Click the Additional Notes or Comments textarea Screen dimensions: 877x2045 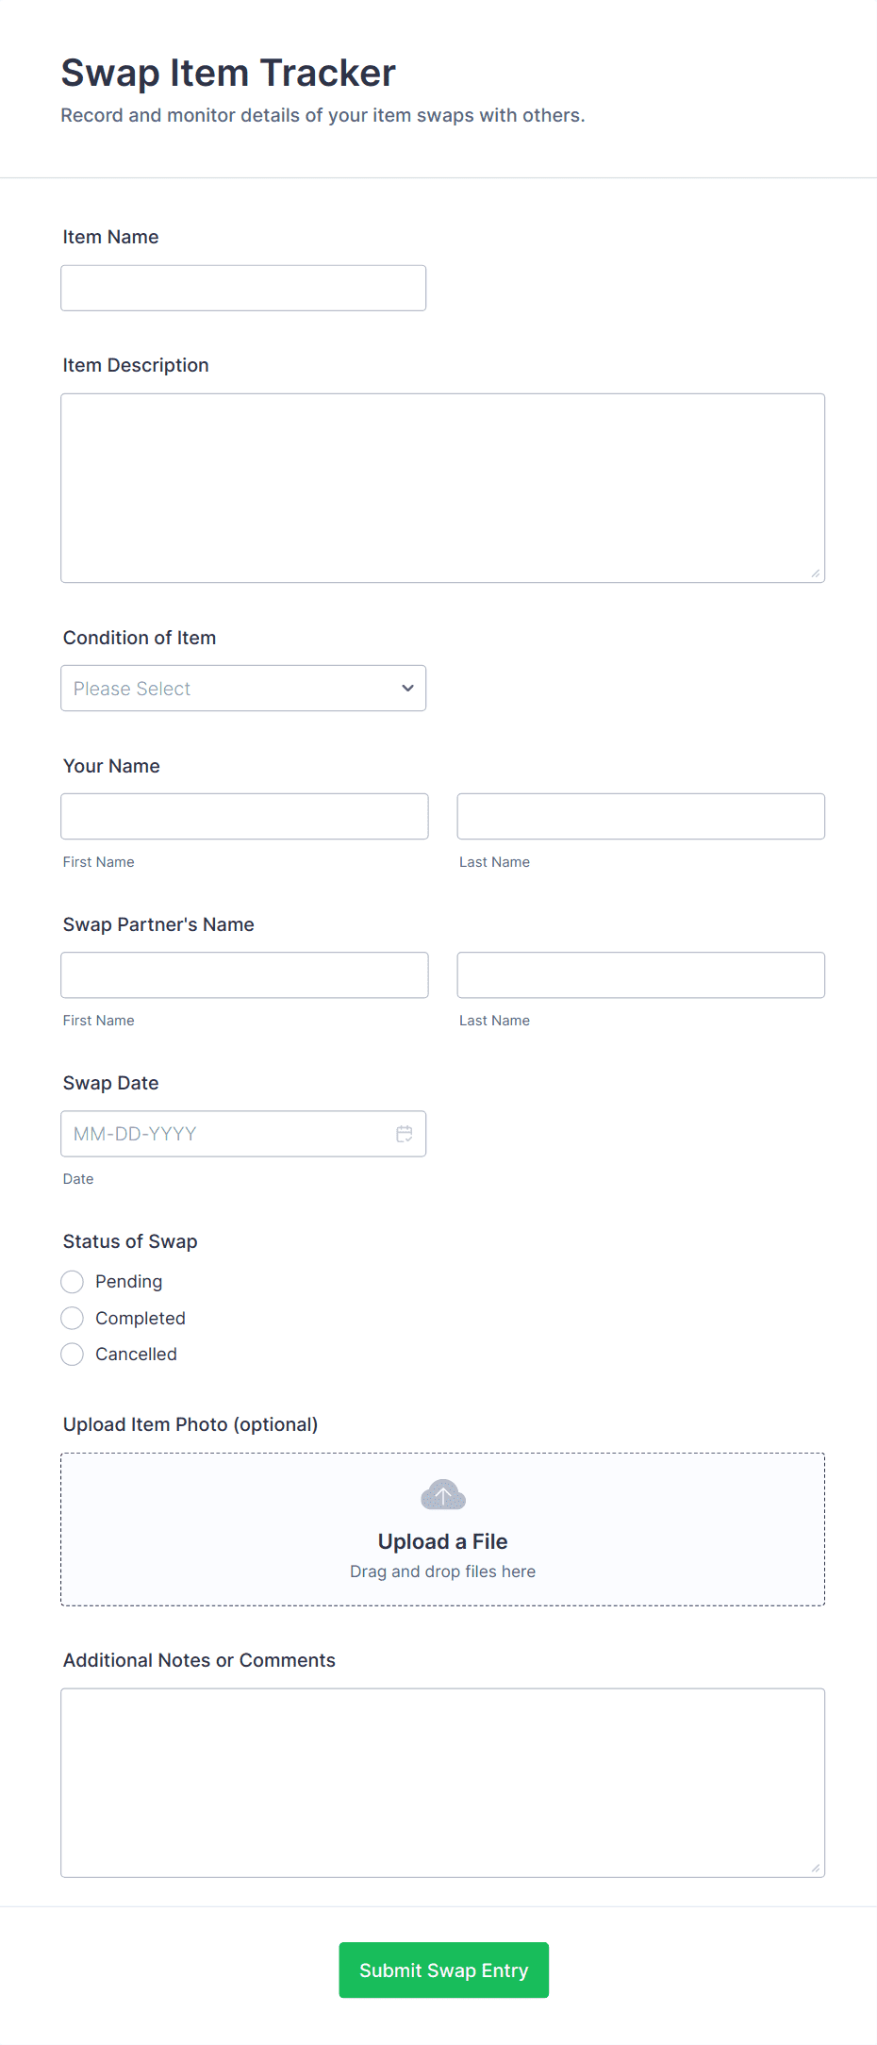[x=442, y=1782]
